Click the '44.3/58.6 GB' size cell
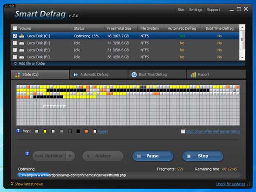The height and width of the screenshot is (192, 256). point(118,43)
